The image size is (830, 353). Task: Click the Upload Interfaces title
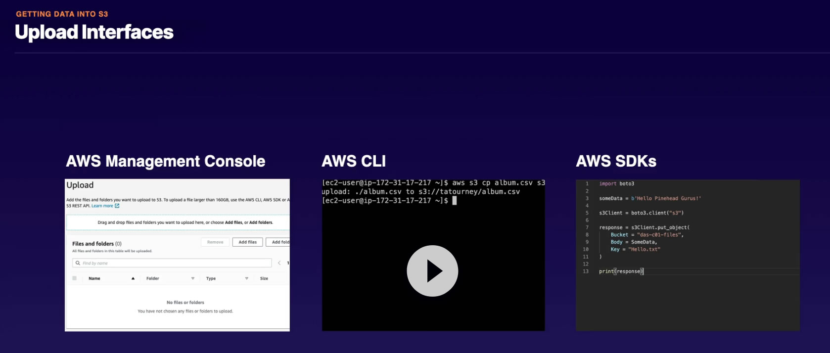coord(94,32)
